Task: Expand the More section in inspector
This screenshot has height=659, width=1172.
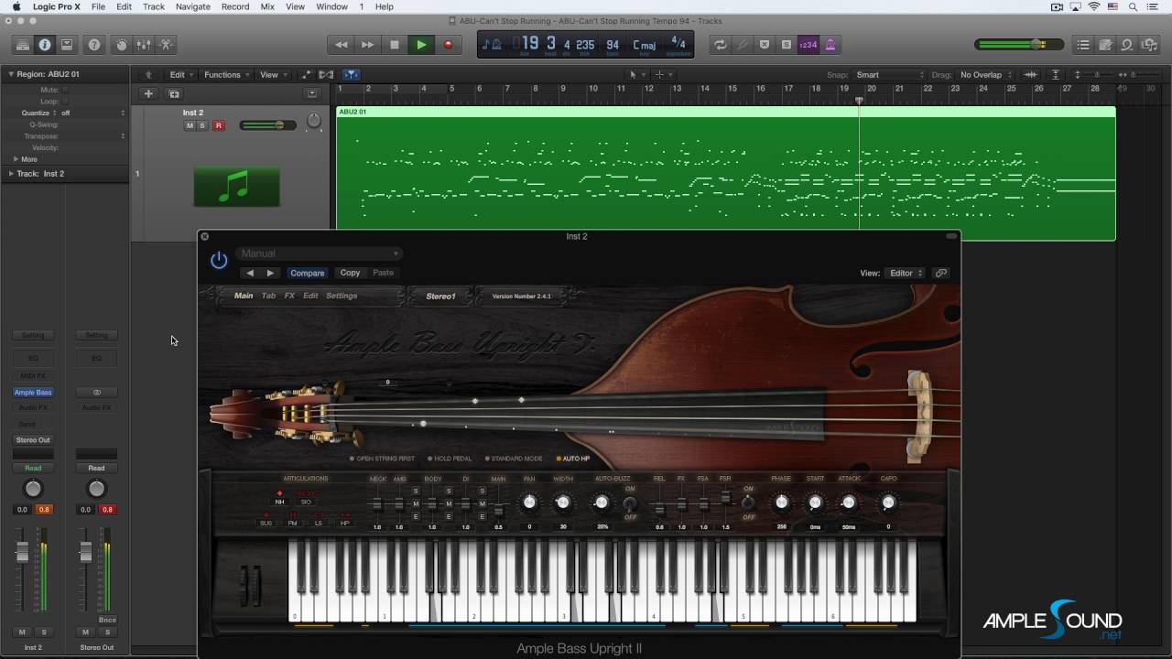Action: 16,159
